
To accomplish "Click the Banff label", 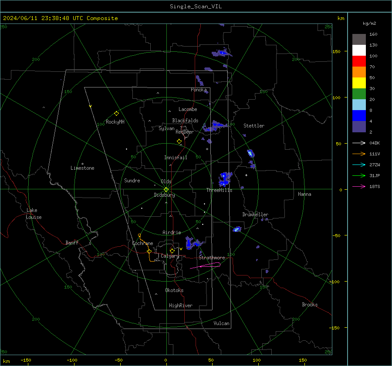I will [x=72, y=242].
